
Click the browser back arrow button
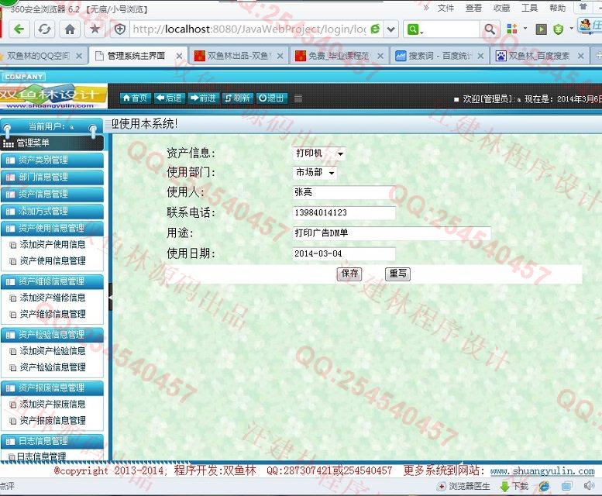pyautogui.click(x=19, y=29)
